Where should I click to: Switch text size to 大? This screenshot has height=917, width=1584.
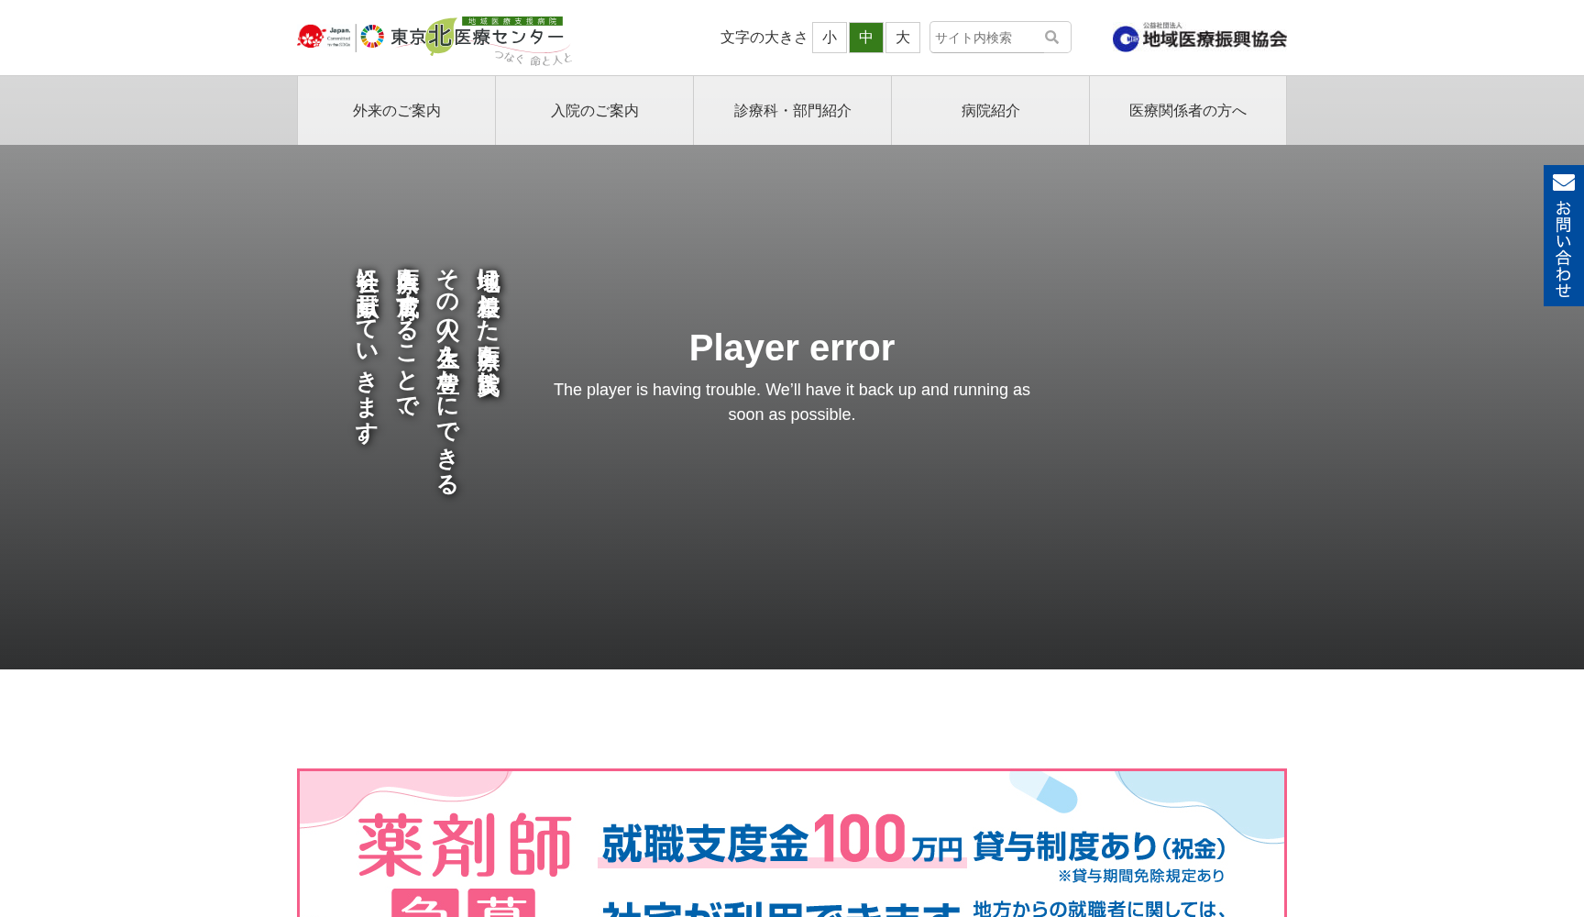point(902,38)
